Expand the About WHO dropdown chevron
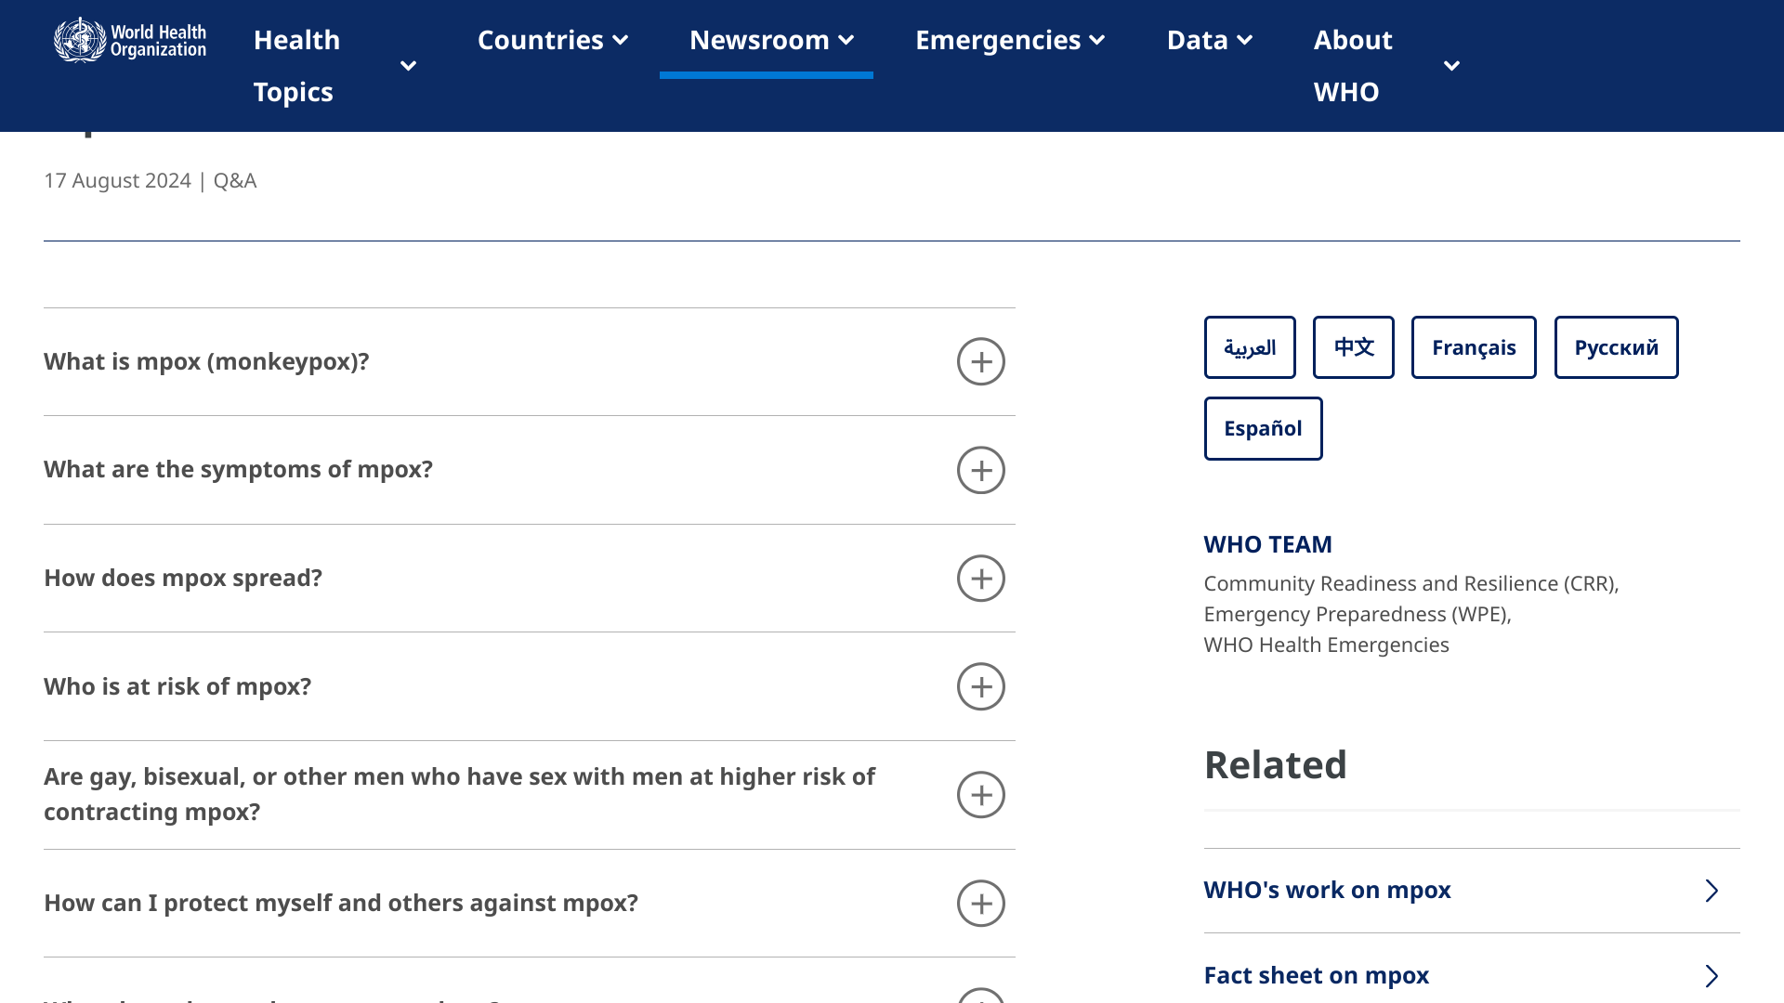The image size is (1784, 1003). 1451,66
